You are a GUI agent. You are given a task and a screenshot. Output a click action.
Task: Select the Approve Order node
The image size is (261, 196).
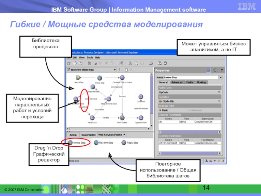tap(141, 118)
